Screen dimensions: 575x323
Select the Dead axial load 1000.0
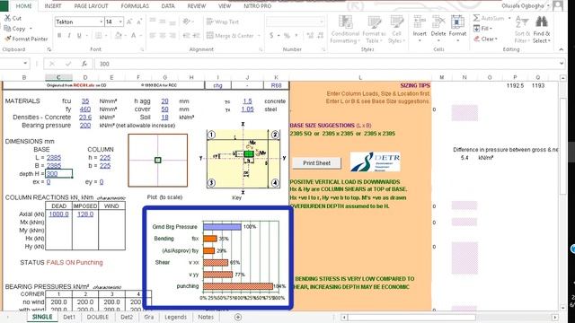pos(58,214)
